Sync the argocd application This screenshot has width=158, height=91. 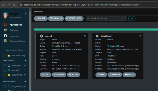click(x=46, y=75)
